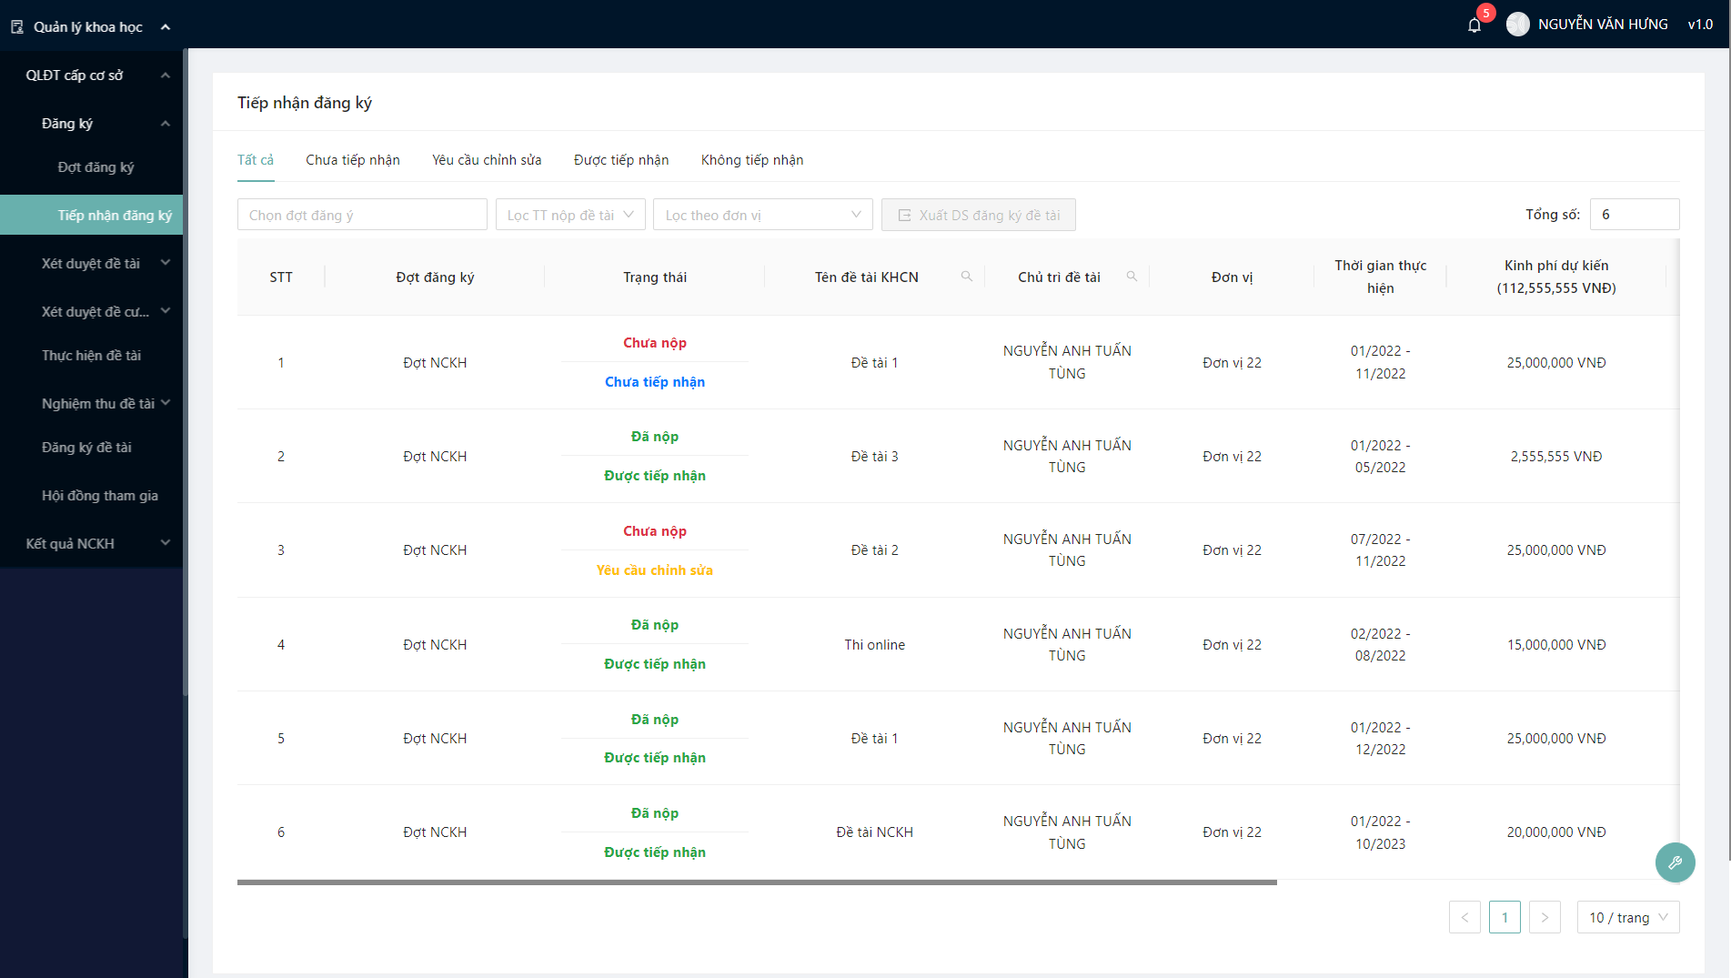This screenshot has width=1731, height=978.
Task: Go to previous page arrow
Action: (x=1464, y=917)
